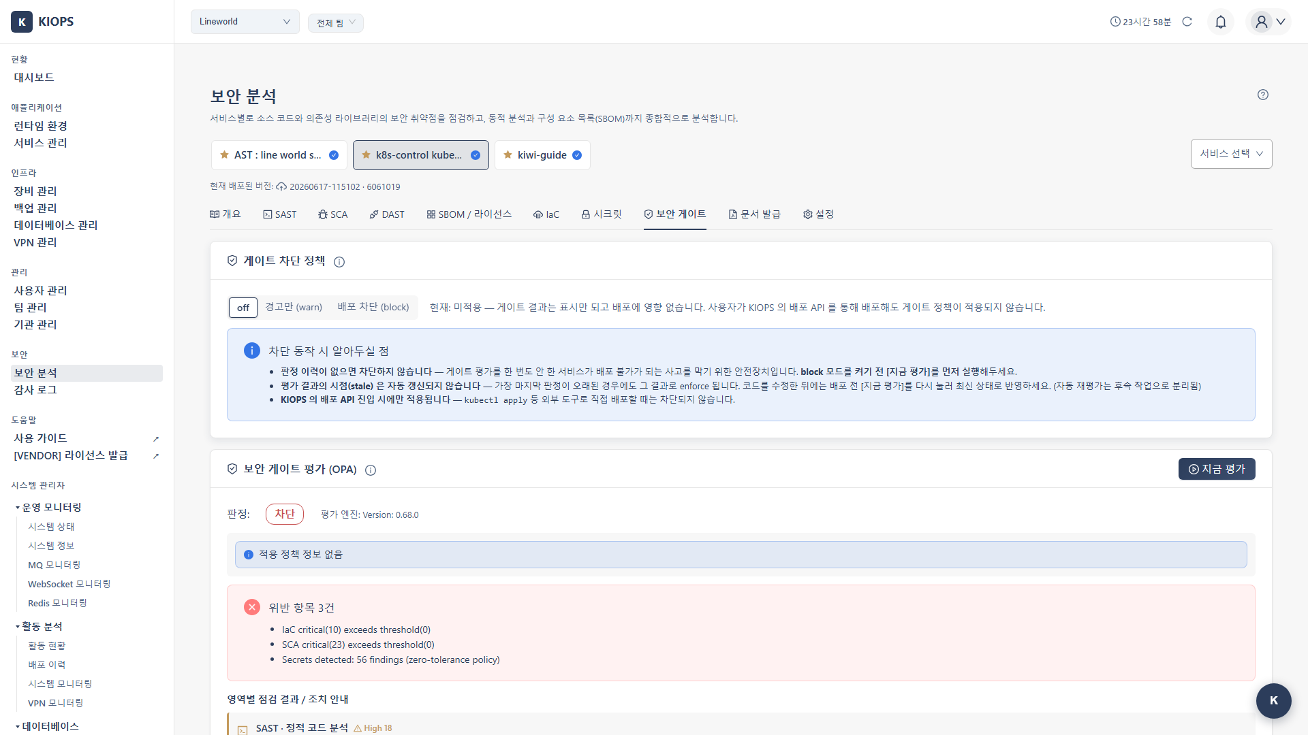Viewport: 1308px width, 735px height.
Task: Click external link icon for 사용 가이드
Action: click(x=156, y=439)
